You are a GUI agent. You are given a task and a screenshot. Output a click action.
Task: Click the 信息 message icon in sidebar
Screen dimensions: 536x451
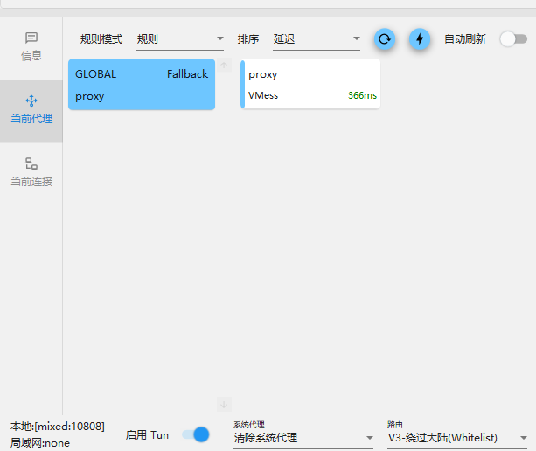tap(31, 38)
